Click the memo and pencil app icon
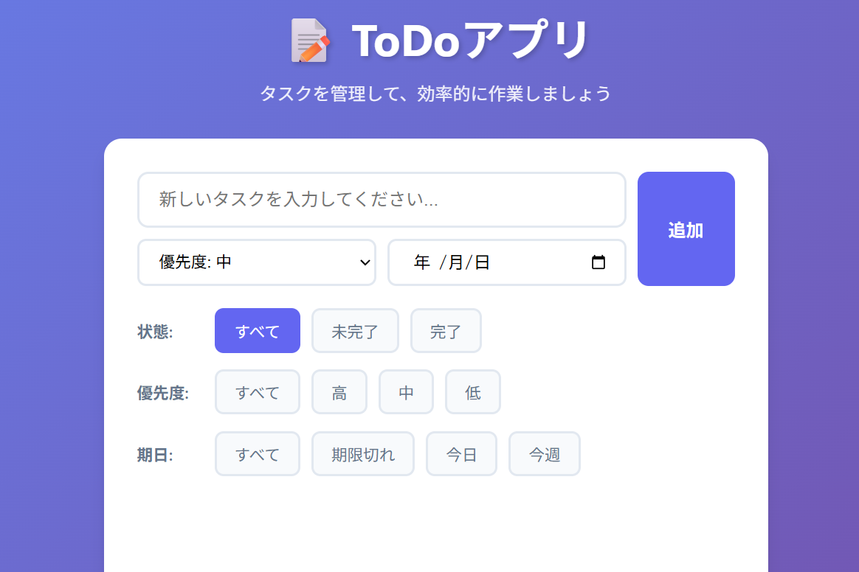 click(309, 41)
